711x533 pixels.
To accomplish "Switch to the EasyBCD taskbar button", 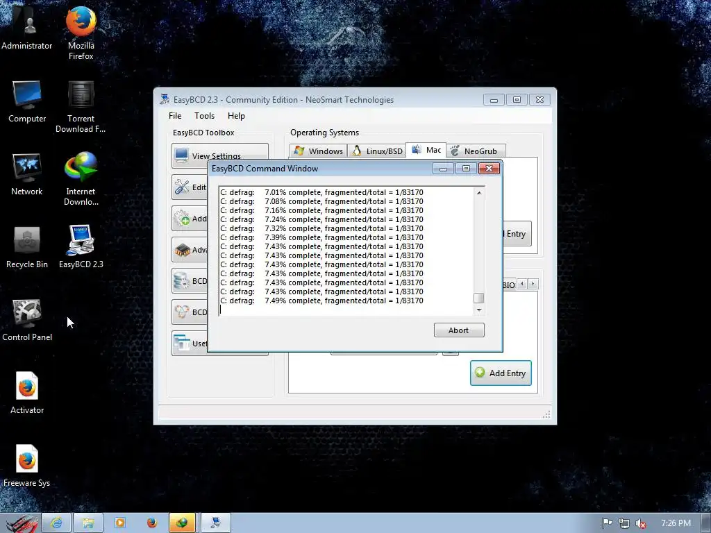I will (x=216, y=523).
